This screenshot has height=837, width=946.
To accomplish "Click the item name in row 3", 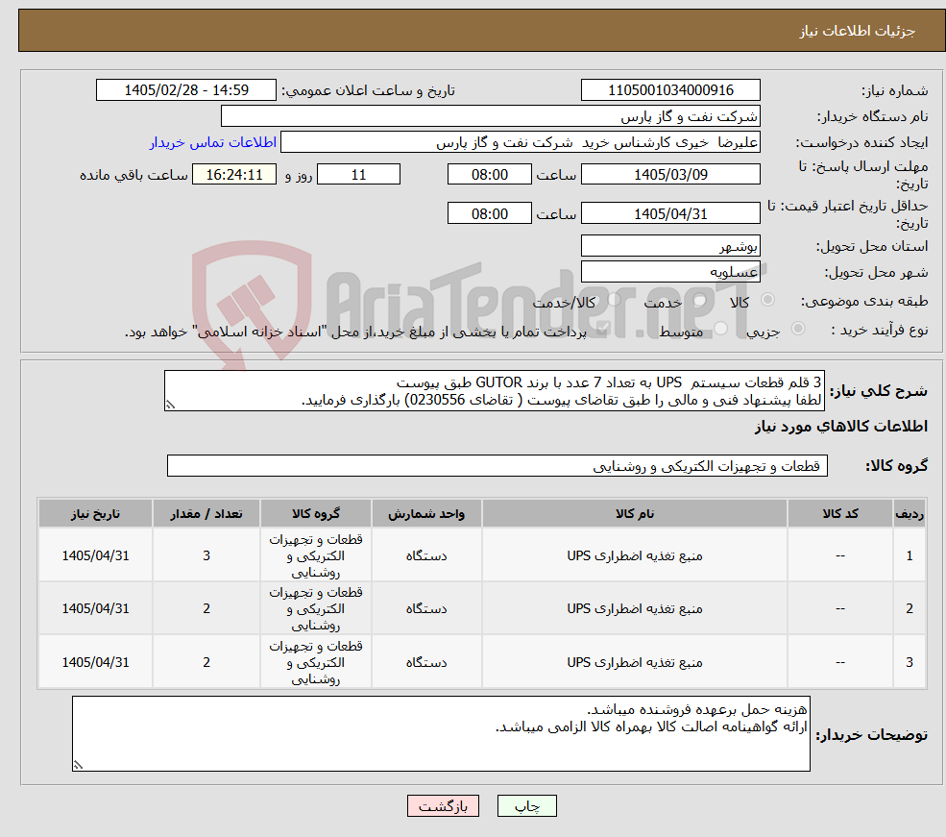I will pyautogui.click(x=635, y=663).
